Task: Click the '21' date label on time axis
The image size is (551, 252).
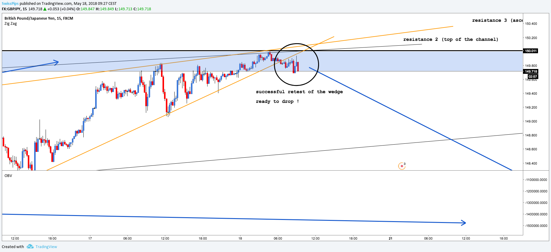Action: (x=391, y=238)
